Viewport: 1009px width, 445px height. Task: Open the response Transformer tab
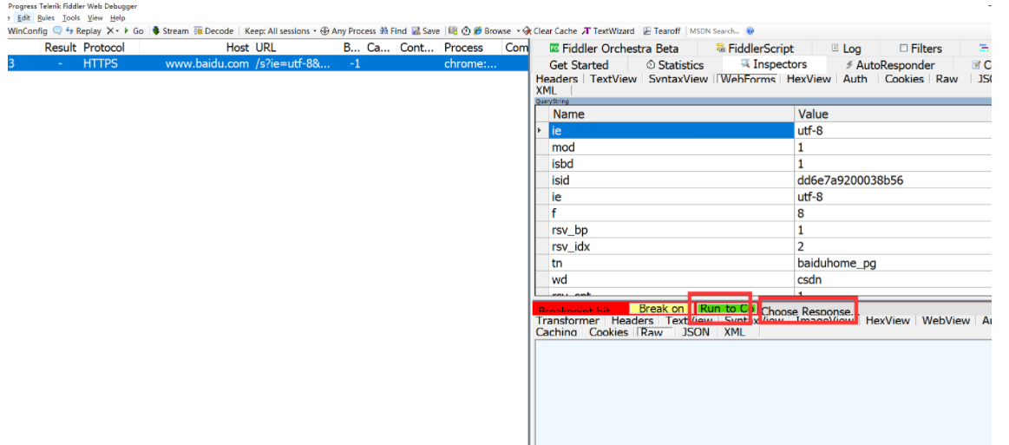[567, 320]
